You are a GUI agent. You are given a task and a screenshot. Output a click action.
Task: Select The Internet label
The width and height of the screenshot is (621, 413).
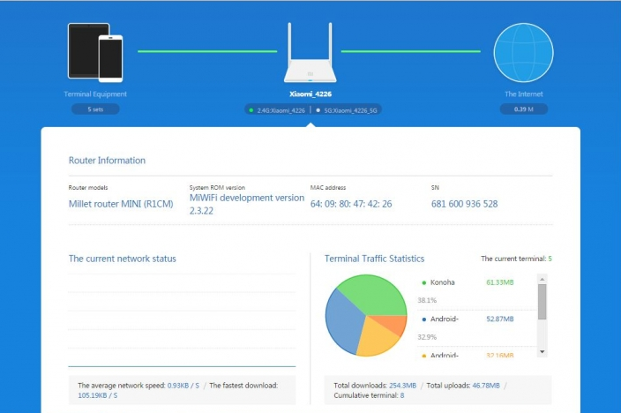click(524, 94)
